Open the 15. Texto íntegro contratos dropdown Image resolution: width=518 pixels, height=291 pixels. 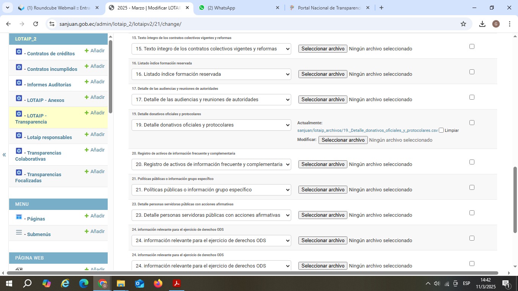[211, 49]
